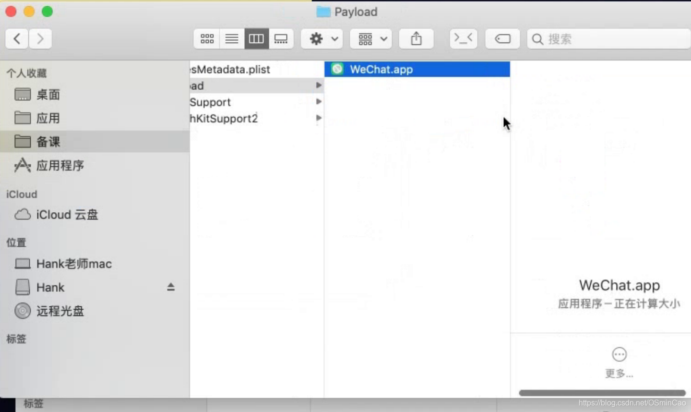The image size is (691, 412).
Task: Open 桌面 in the sidebar
Action: pyautogui.click(x=95, y=95)
